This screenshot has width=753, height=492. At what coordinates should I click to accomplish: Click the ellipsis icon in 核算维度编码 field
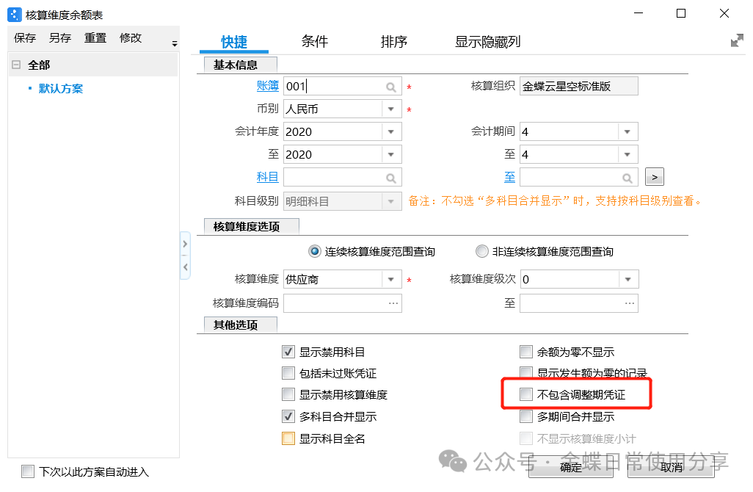point(393,303)
